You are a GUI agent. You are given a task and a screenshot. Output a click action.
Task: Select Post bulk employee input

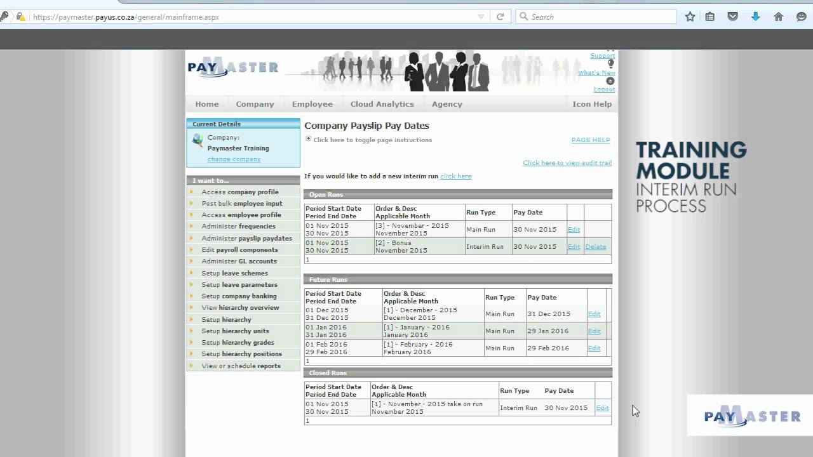point(243,204)
